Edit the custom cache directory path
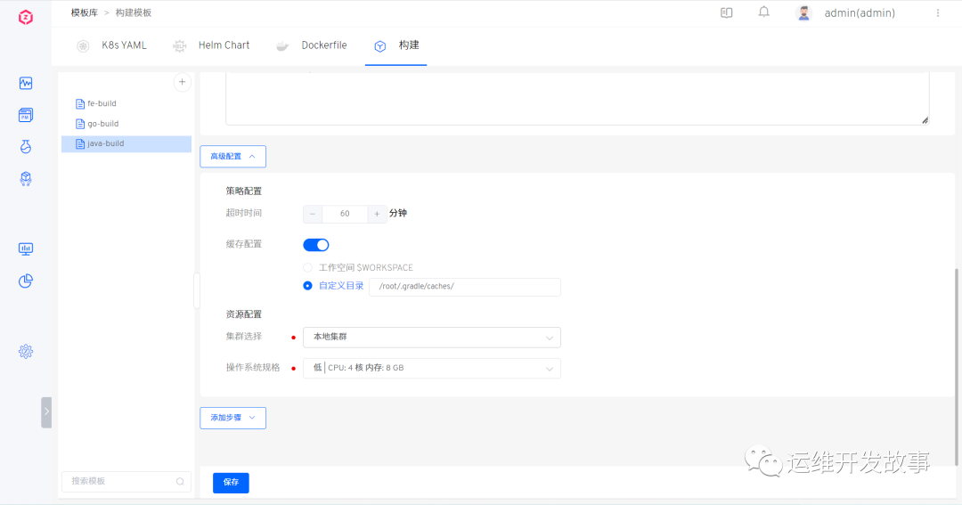 (x=464, y=287)
